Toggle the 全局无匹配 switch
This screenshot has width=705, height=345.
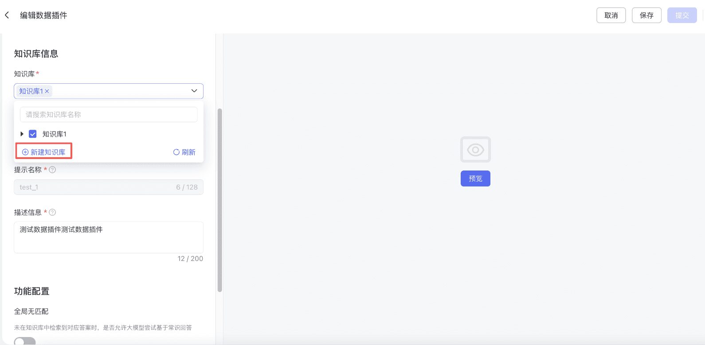click(25, 341)
